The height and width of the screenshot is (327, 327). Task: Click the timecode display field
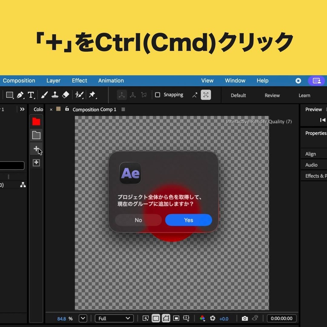(282, 318)
